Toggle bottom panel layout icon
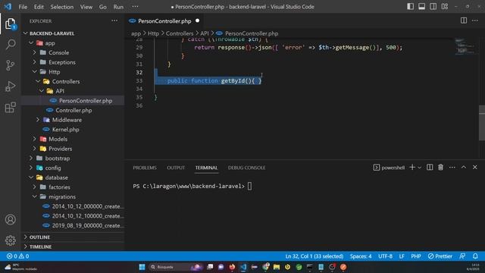 click(x=421, y=7)
